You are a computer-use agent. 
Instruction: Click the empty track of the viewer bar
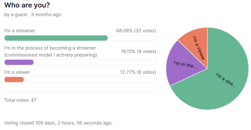[90, 80]
